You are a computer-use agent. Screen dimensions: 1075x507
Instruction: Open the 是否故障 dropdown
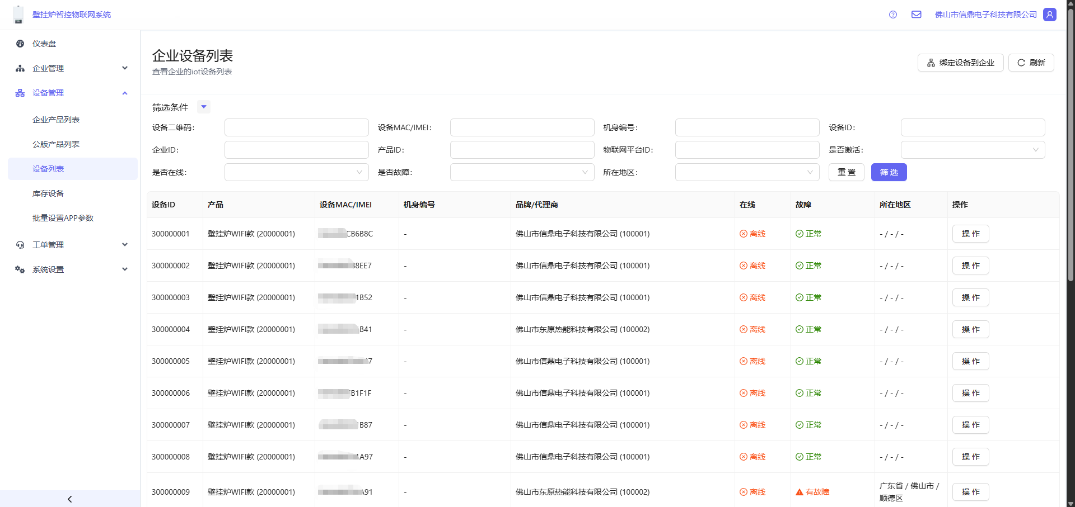(x=522, y=172)
